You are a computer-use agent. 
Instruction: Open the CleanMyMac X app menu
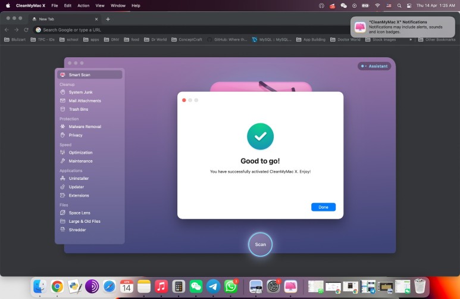point(30,5)
